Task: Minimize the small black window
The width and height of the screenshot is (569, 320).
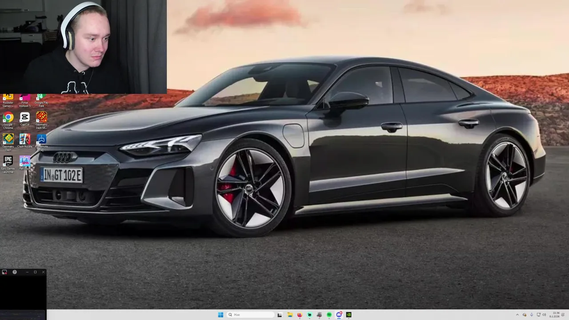Action: coord(27,272)
